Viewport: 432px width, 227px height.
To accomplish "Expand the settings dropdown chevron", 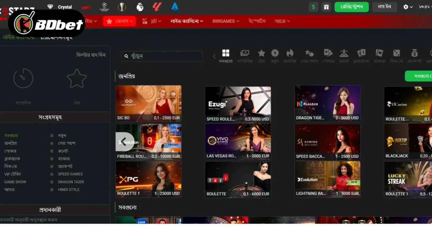I will point(411,7).
